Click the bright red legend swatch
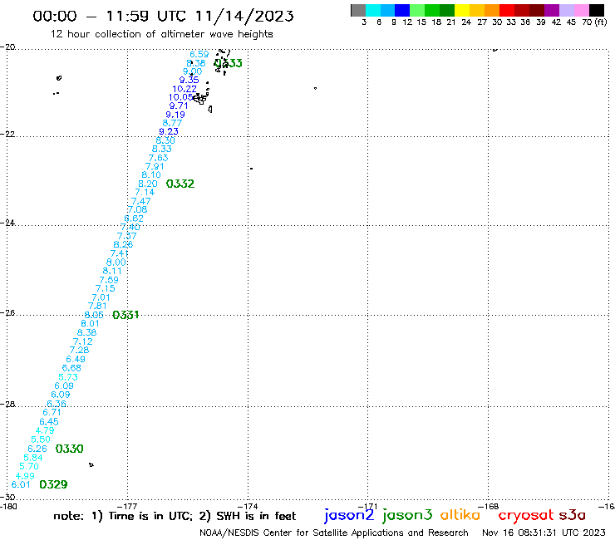Screen dimensions: 615x540 (x=507, y=10)
